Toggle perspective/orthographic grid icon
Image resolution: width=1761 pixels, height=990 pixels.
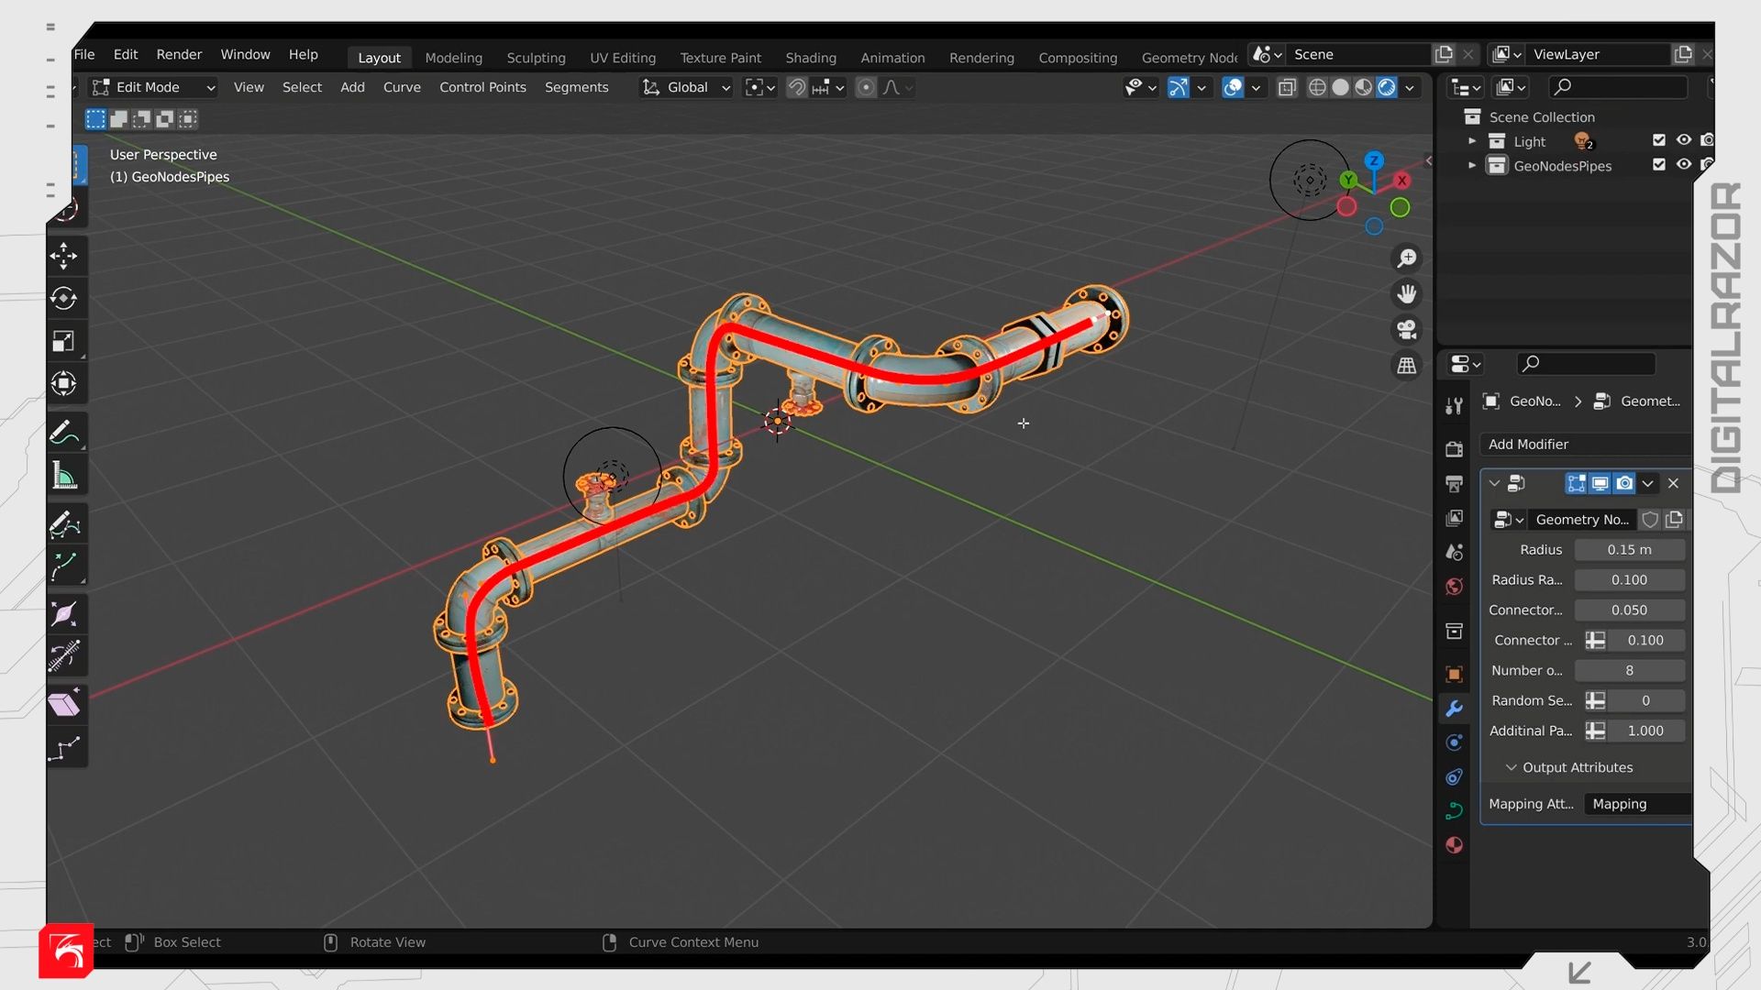pyautogui.click(x=1406, y=365)
